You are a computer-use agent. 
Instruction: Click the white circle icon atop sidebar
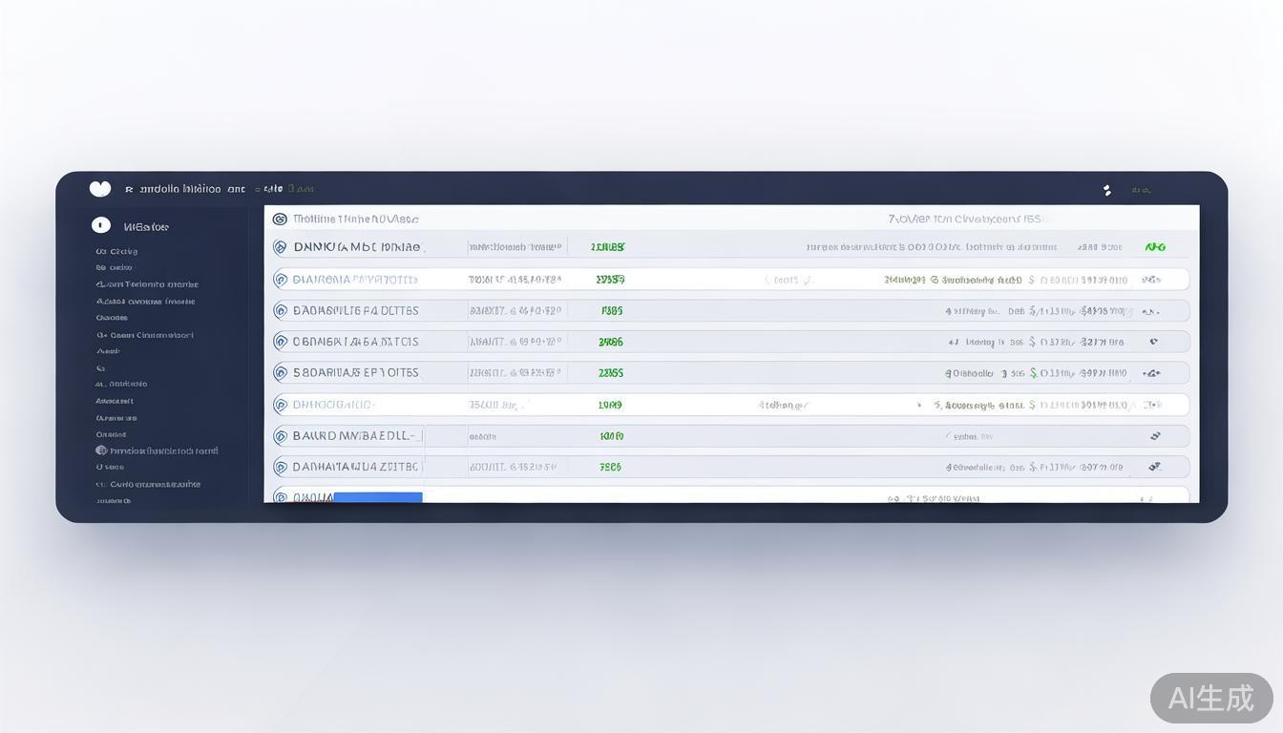(101, 225)
